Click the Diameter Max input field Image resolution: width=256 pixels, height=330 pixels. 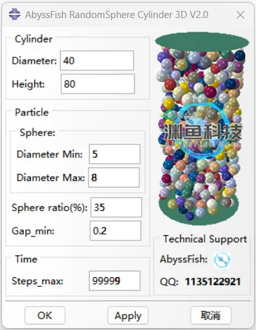(x=114, y=177)
